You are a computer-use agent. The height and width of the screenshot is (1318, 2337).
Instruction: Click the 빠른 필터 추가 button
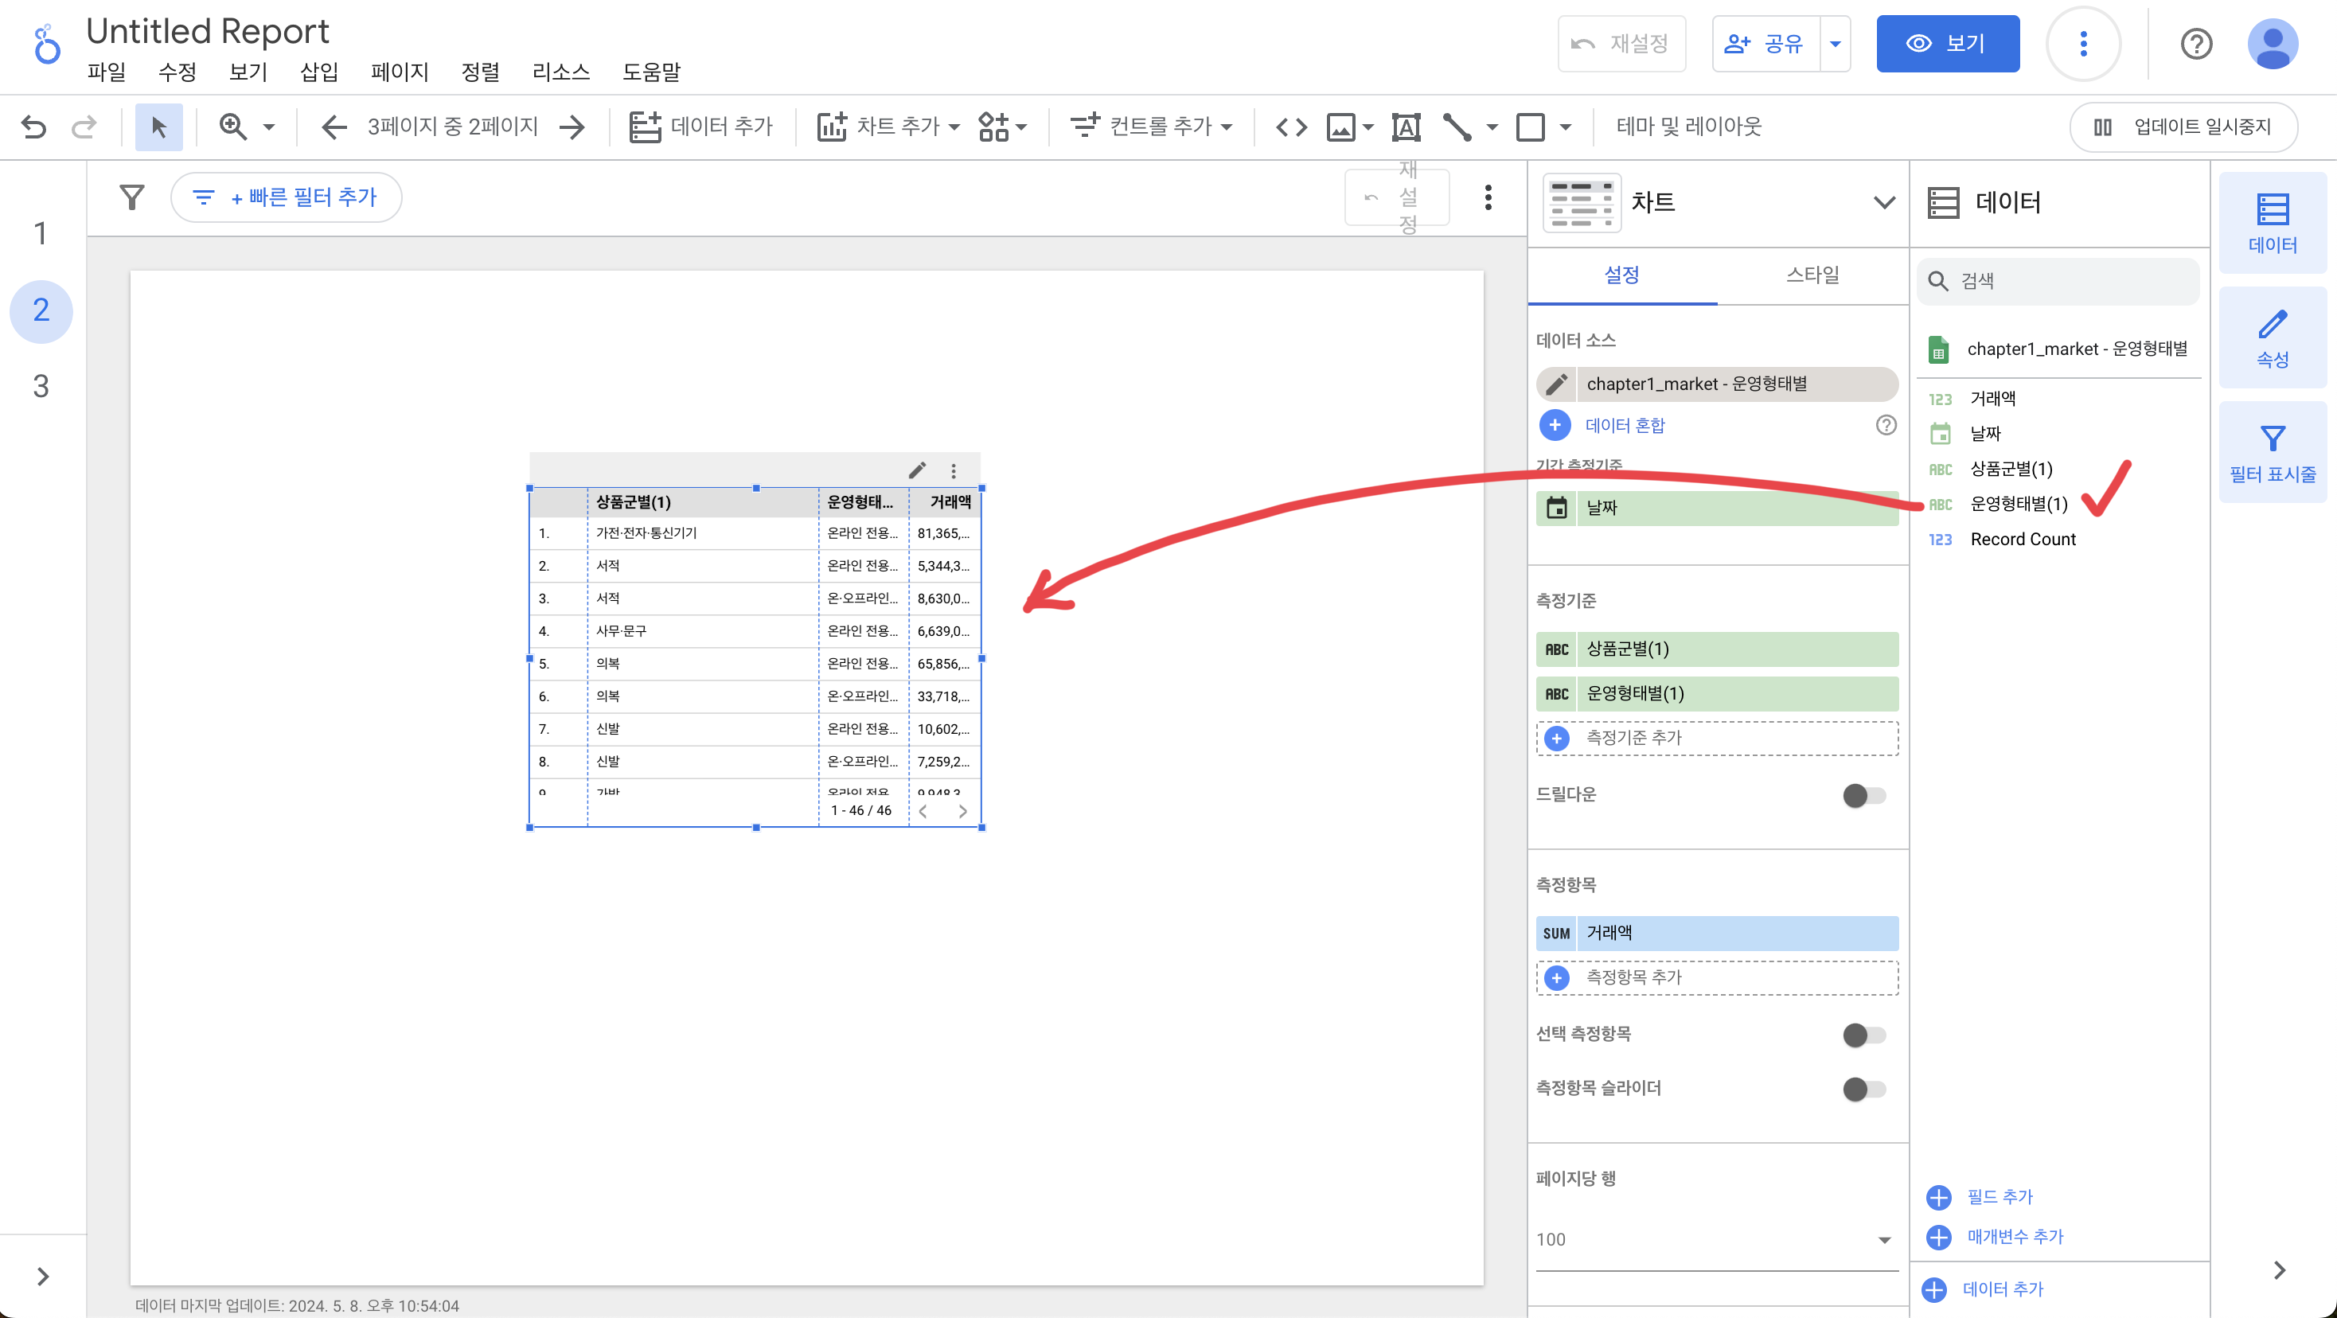click(287, 197)
